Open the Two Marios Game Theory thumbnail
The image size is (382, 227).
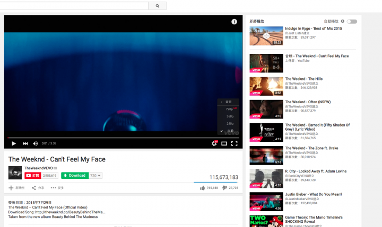click(x=266, y=221)
